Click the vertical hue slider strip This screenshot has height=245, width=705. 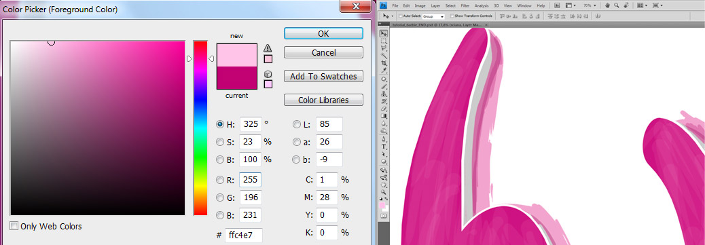click(200, 128)
